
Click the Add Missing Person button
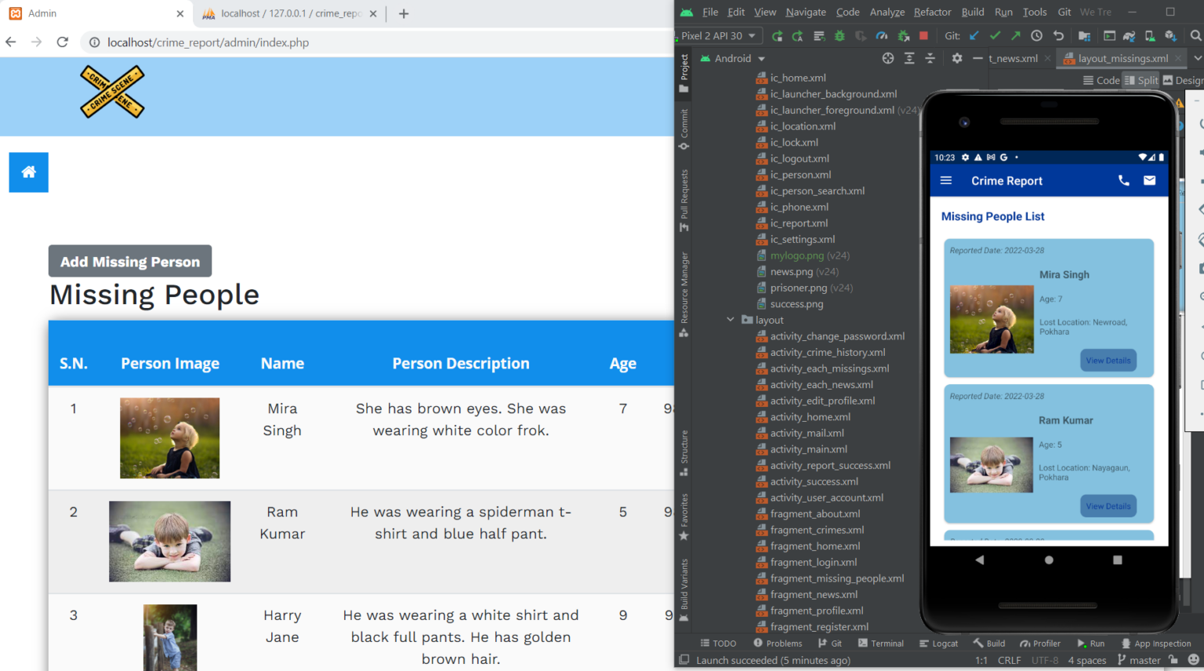[130, 262]
